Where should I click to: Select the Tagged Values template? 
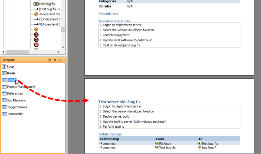point(17,107)
